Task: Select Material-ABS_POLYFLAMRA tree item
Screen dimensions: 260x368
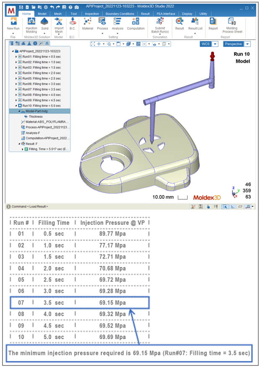Action: 47,122
